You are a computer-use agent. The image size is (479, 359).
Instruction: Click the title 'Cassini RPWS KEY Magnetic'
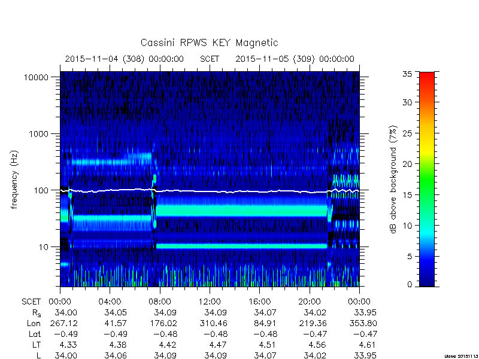[209, 42]
